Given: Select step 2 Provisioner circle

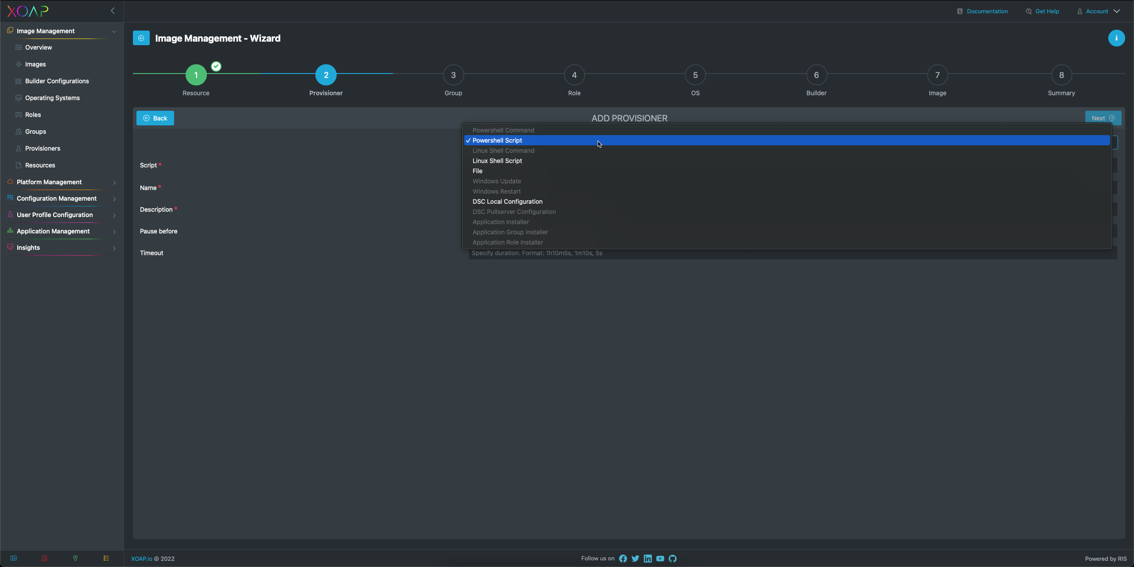Looking at the screenshot, I should pos(326,75).
